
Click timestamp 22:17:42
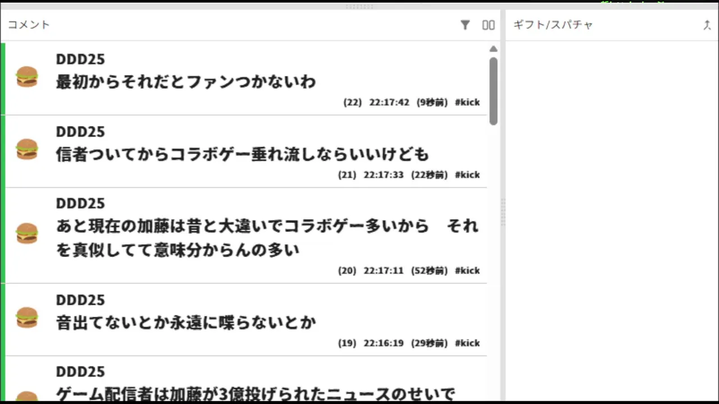coord(389,103)
